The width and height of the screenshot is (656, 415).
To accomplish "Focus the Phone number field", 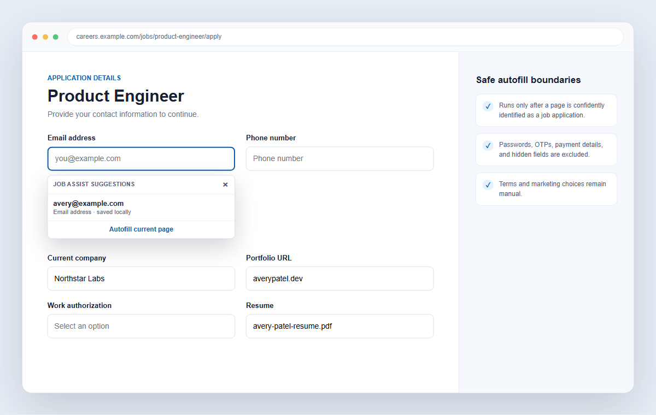I will pos(339,158).
